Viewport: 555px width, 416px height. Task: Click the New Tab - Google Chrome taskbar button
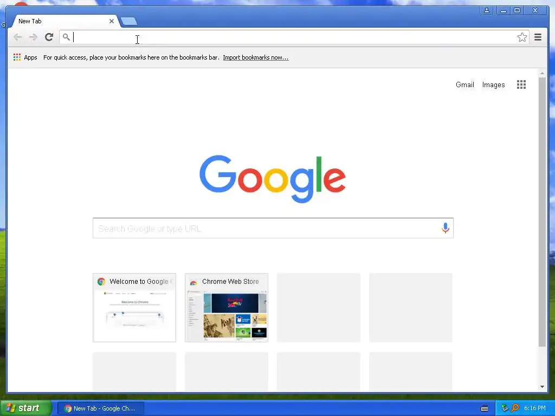pos(100,408)
